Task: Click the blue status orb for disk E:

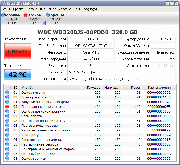Action: point(48,15)
